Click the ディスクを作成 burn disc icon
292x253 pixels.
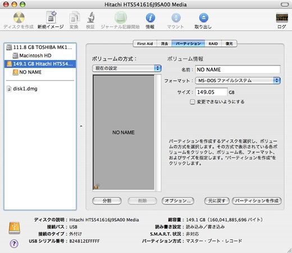(19, 17)
